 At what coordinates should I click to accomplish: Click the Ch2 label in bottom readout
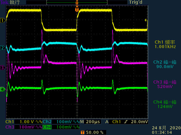(x=47, y=122)
